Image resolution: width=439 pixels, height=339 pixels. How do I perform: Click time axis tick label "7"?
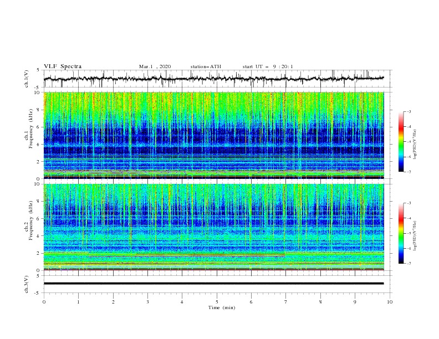pyautogui.click(x=285, y=302)
